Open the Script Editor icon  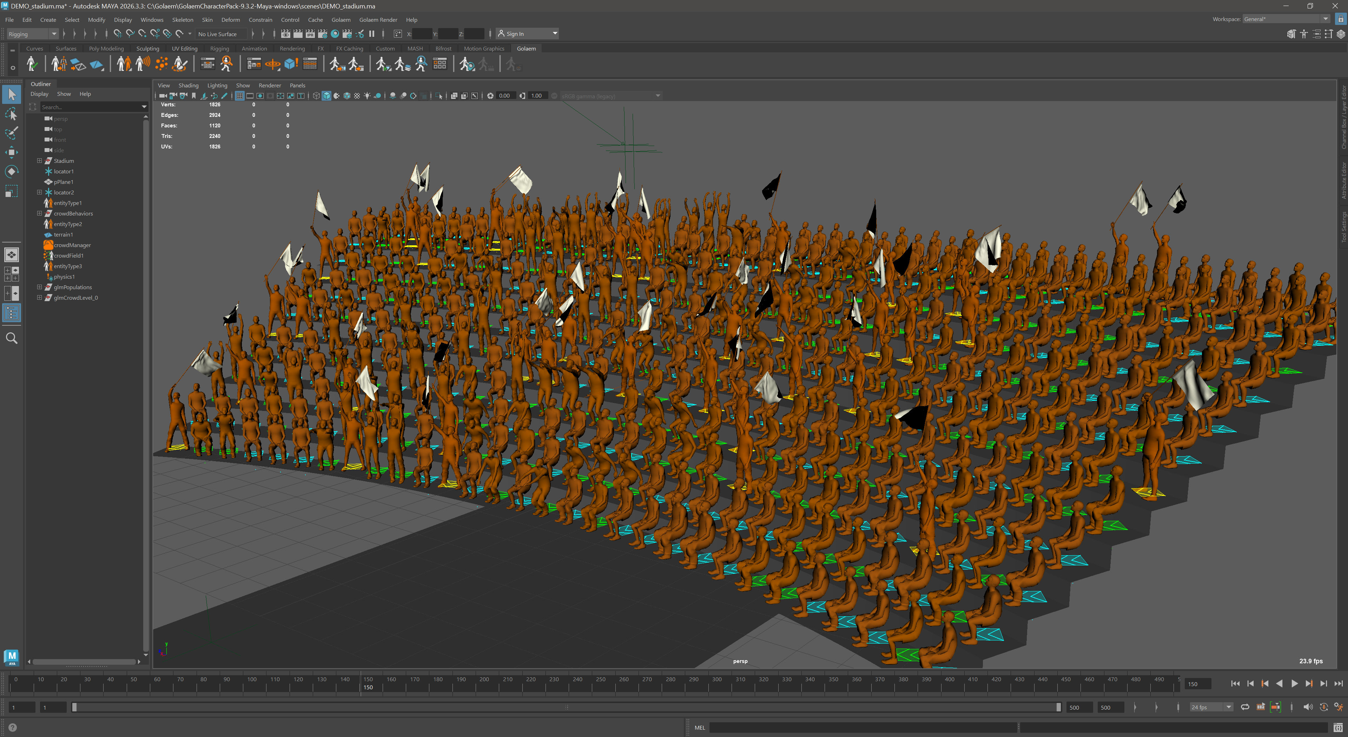[x=1338, y=728]
